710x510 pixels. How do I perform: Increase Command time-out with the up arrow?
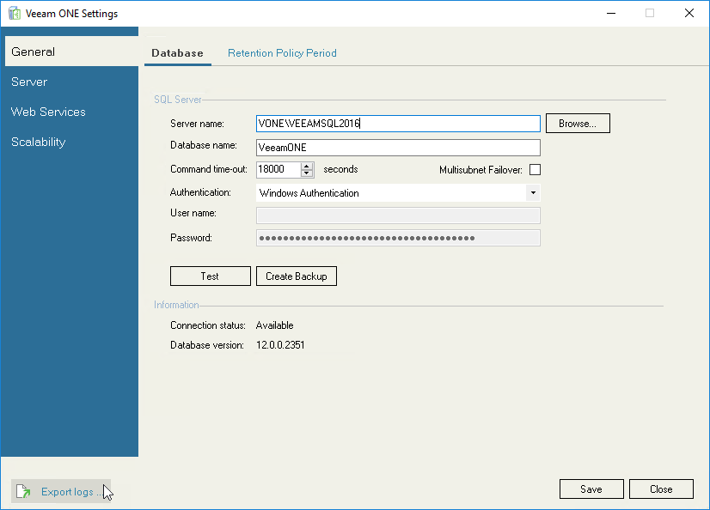306,166
